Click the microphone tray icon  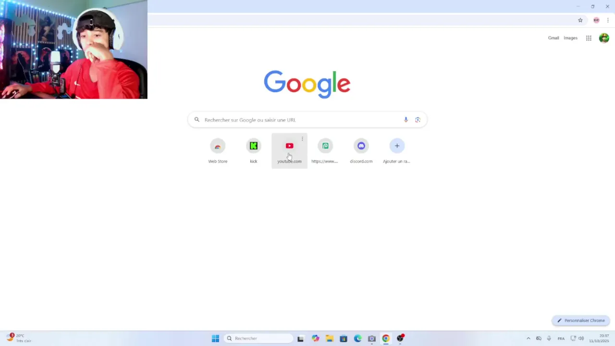point(549,338)
